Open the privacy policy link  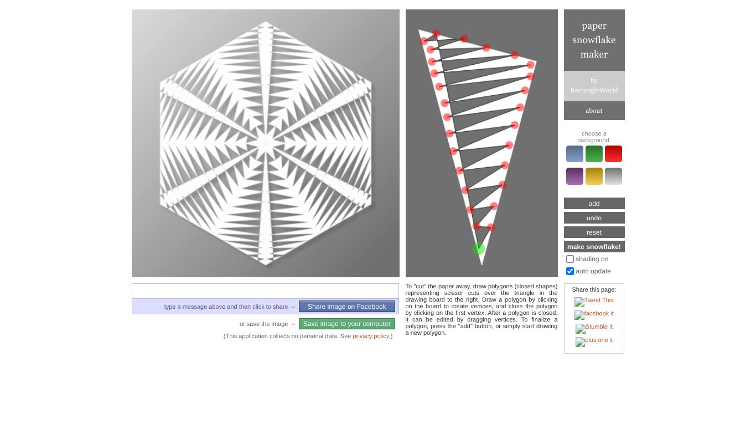coord(371,336)
